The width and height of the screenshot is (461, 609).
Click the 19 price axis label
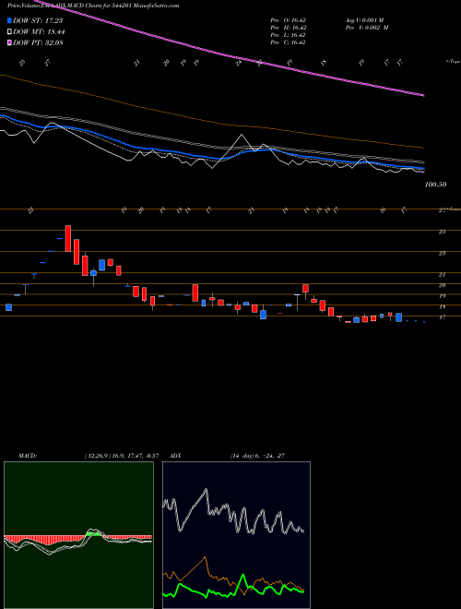[442, 296]
